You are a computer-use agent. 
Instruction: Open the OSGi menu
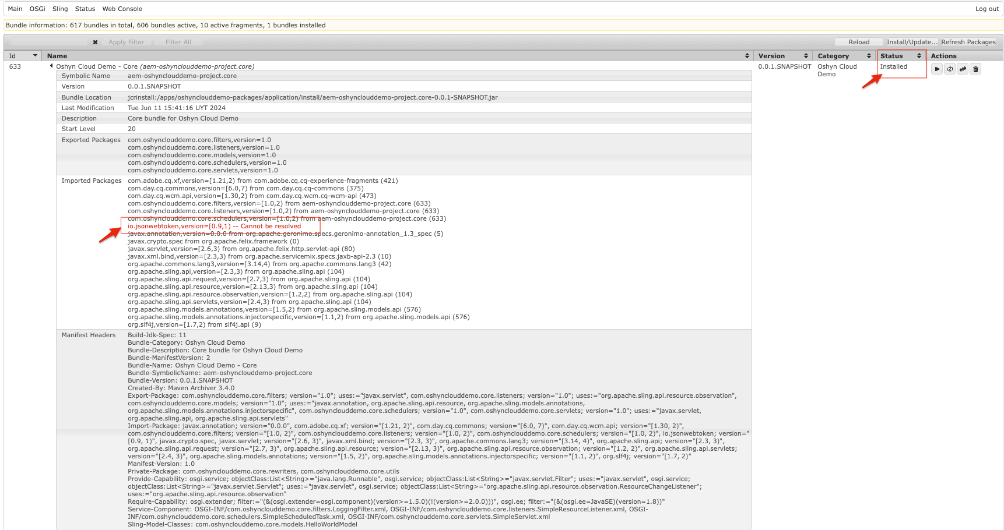point(37,9)
